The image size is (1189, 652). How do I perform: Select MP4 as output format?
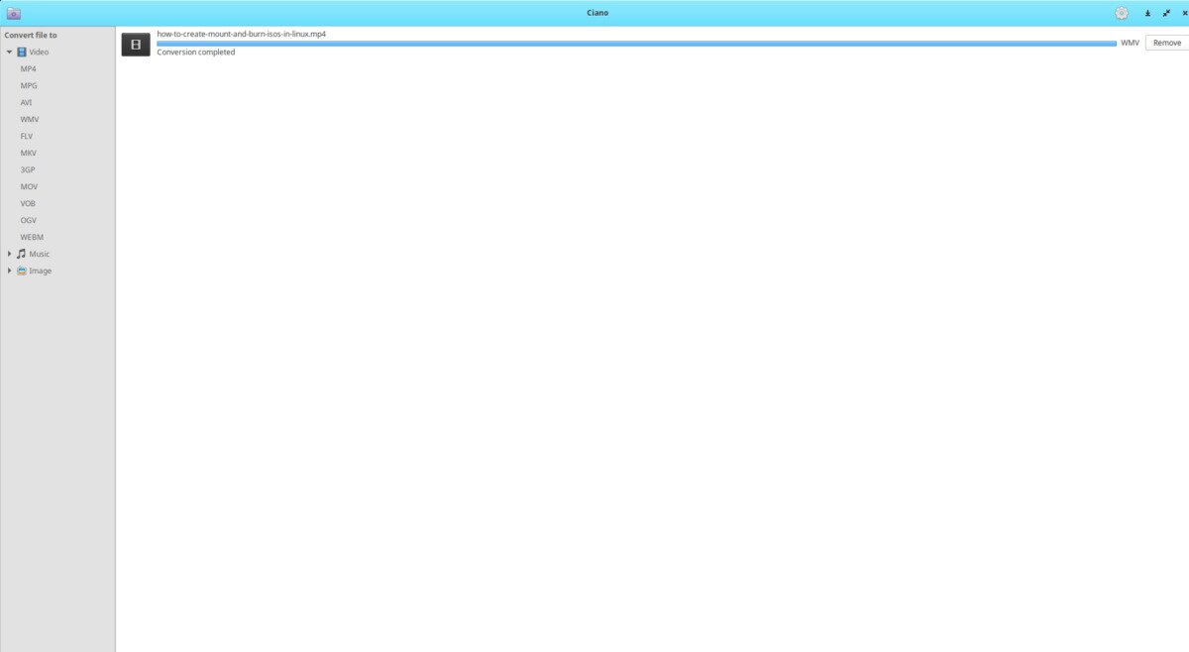[28, 68]
